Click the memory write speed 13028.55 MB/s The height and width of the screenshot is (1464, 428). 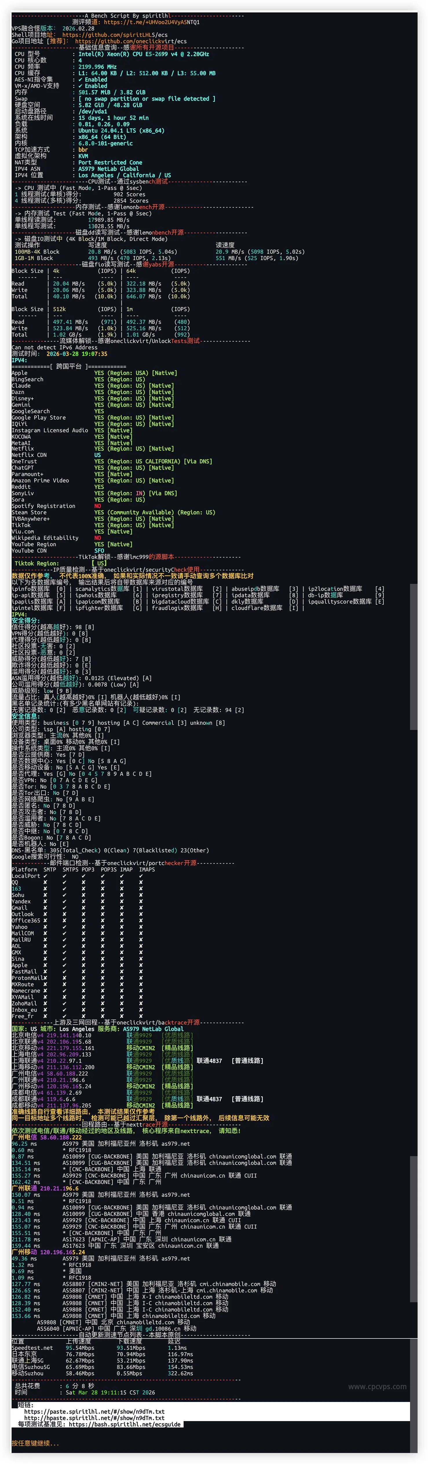coord(108,226)
